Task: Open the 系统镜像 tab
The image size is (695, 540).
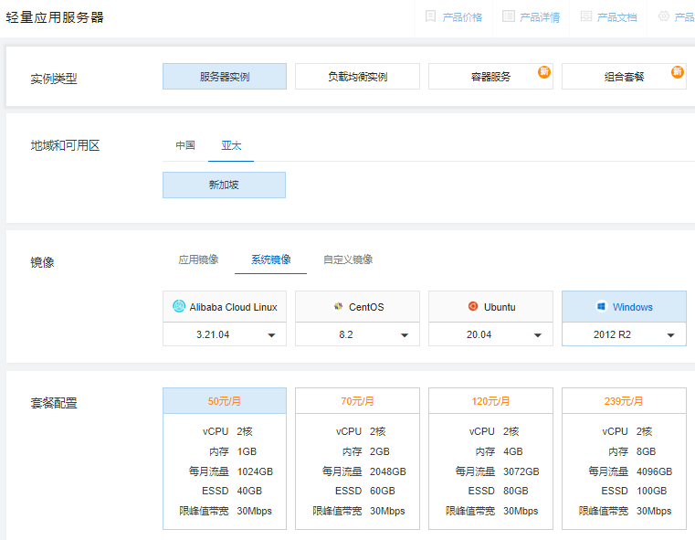Action: point(271,259)
